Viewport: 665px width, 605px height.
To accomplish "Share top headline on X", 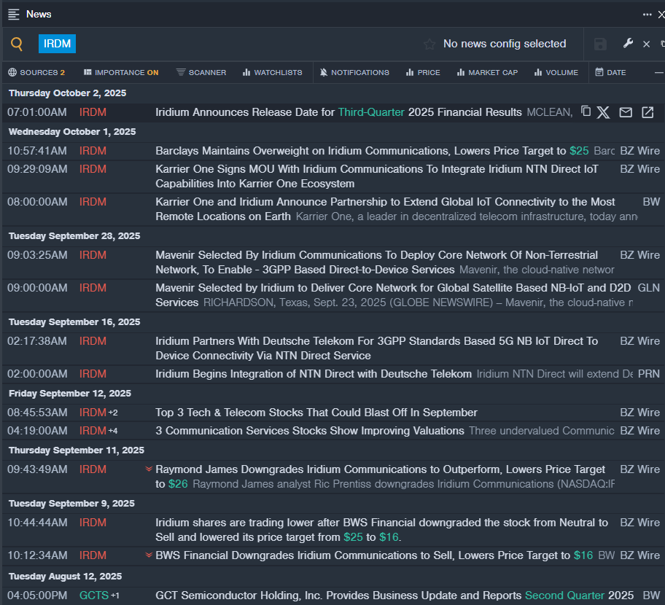I will click(x=603, y=112).
